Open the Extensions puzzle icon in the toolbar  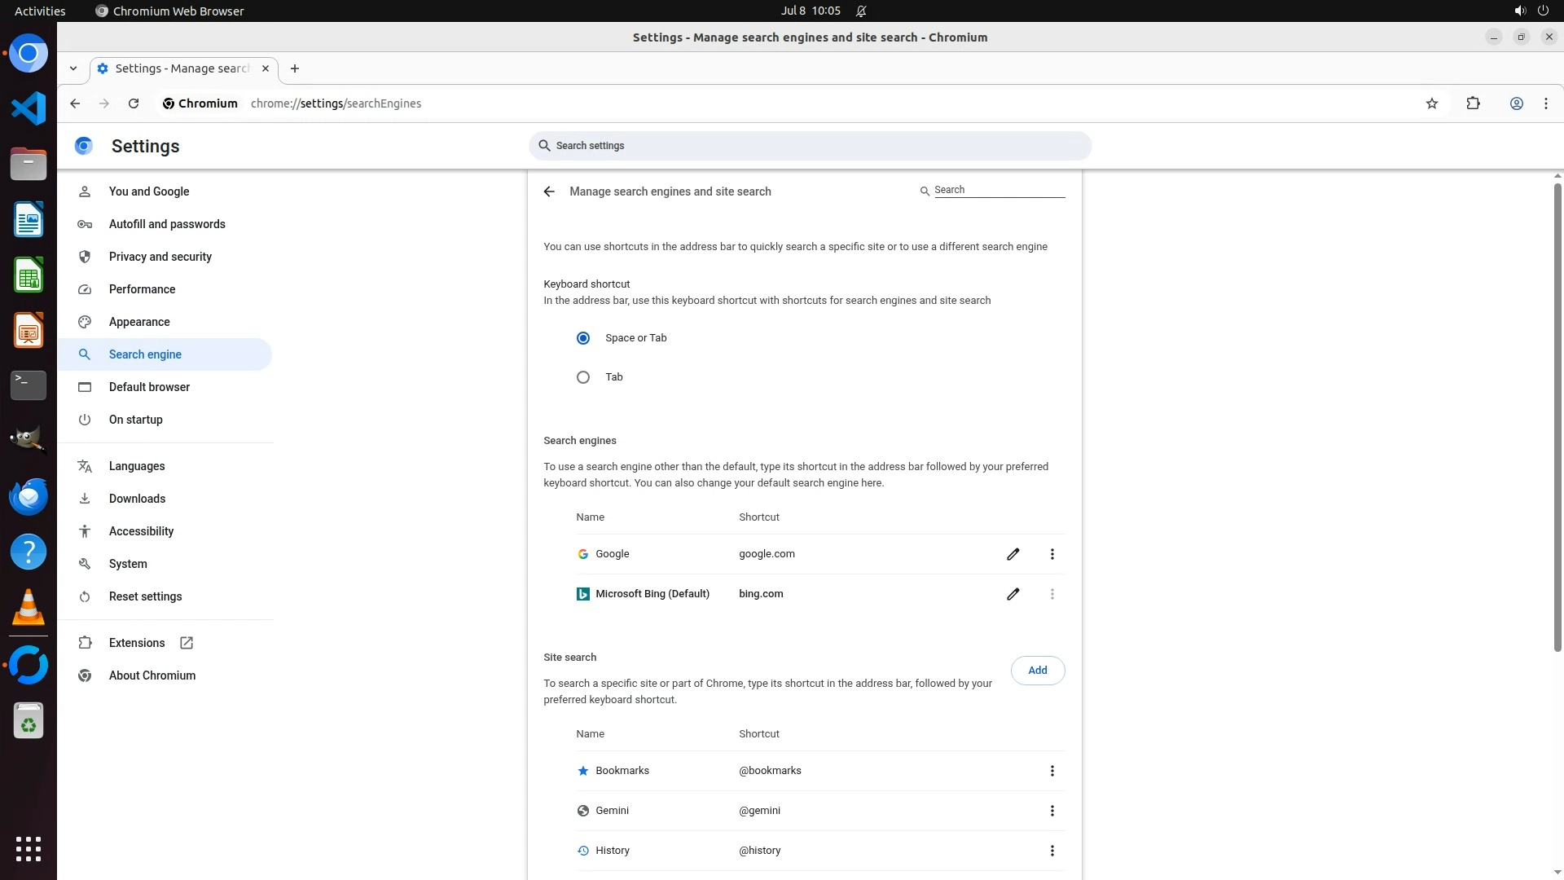pyautogui.click(x=1473, y=103)
